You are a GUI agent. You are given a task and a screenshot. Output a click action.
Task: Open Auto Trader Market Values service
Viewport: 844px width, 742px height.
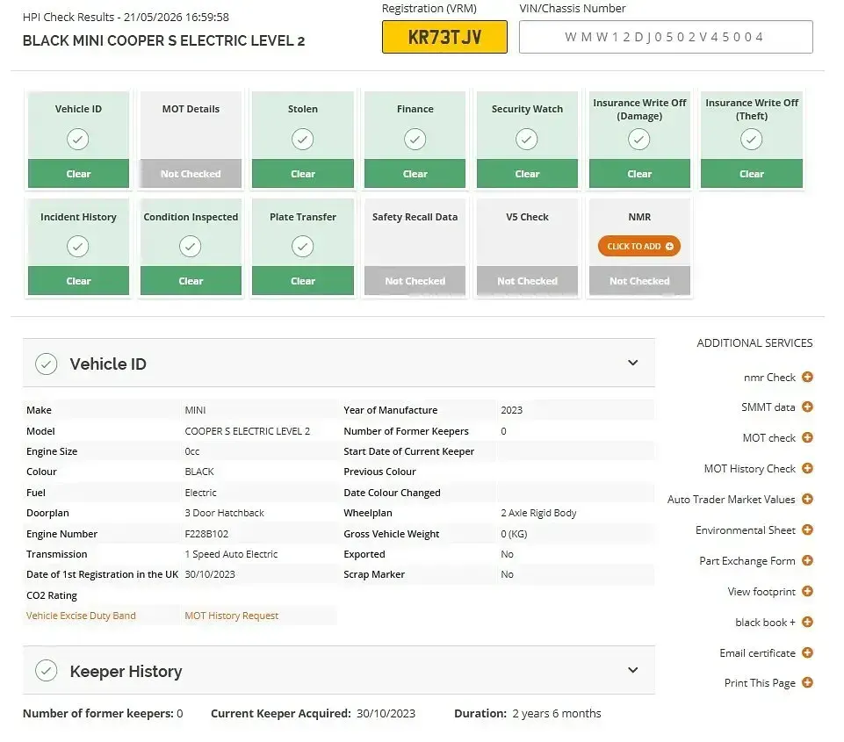[731, 500]
